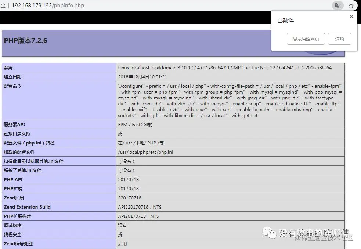Select the build date 2018年12月4日10:01:21

[142, 77]
